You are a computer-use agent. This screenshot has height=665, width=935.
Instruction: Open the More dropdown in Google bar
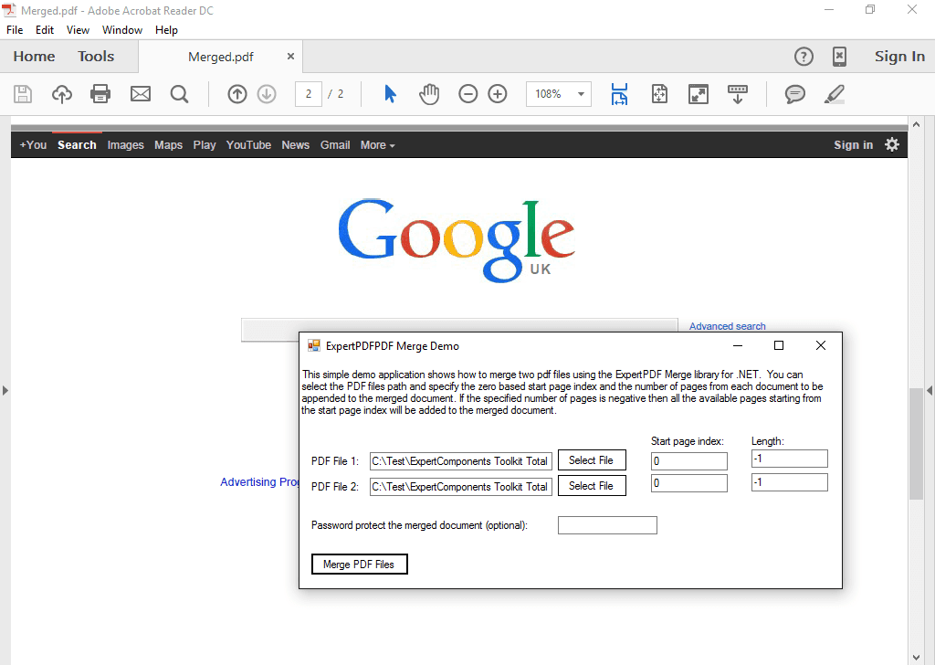click(377, 145)
